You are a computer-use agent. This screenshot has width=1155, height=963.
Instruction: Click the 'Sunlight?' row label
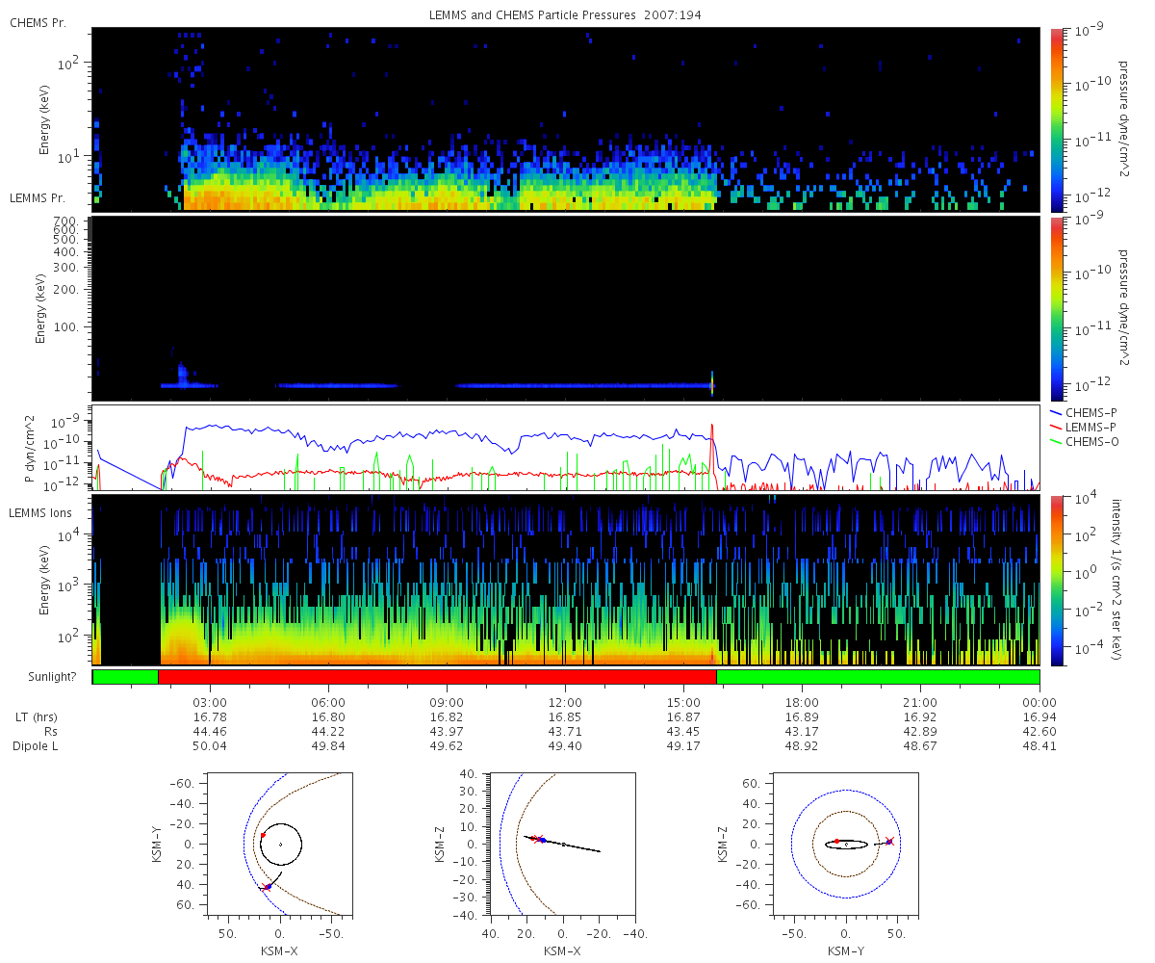tap(51, 677)
